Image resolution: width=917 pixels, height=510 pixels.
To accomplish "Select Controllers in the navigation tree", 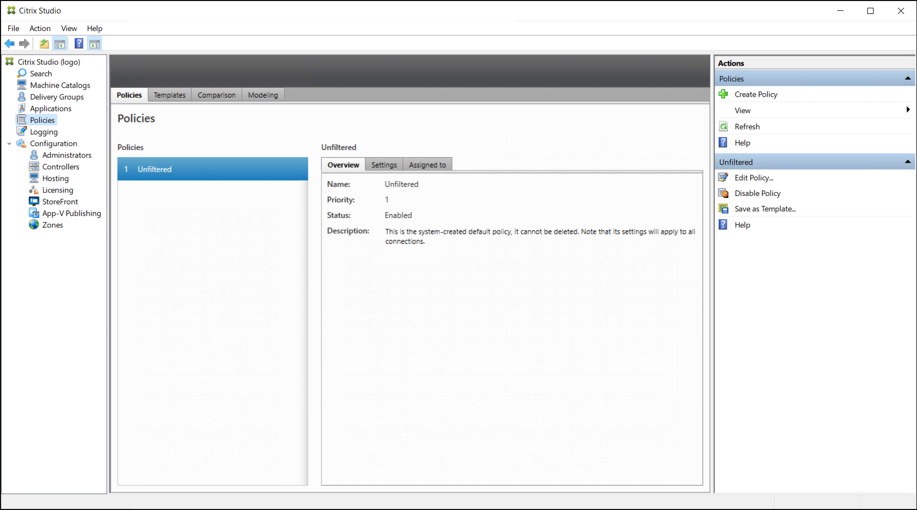I will point(61,167).
